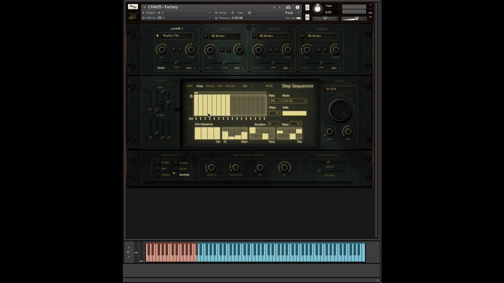Adjust the master Tune knob
504x283 pixels.
[x=317, y=9]
